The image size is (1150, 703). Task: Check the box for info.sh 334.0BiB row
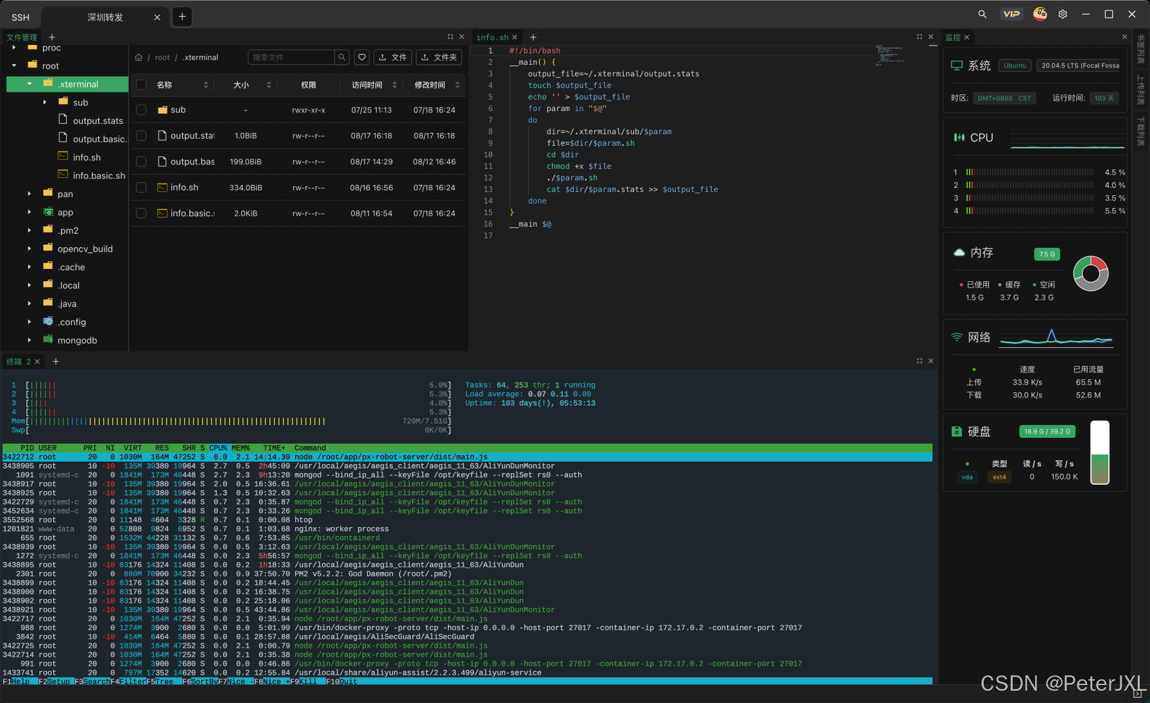[x=142, y=187]
